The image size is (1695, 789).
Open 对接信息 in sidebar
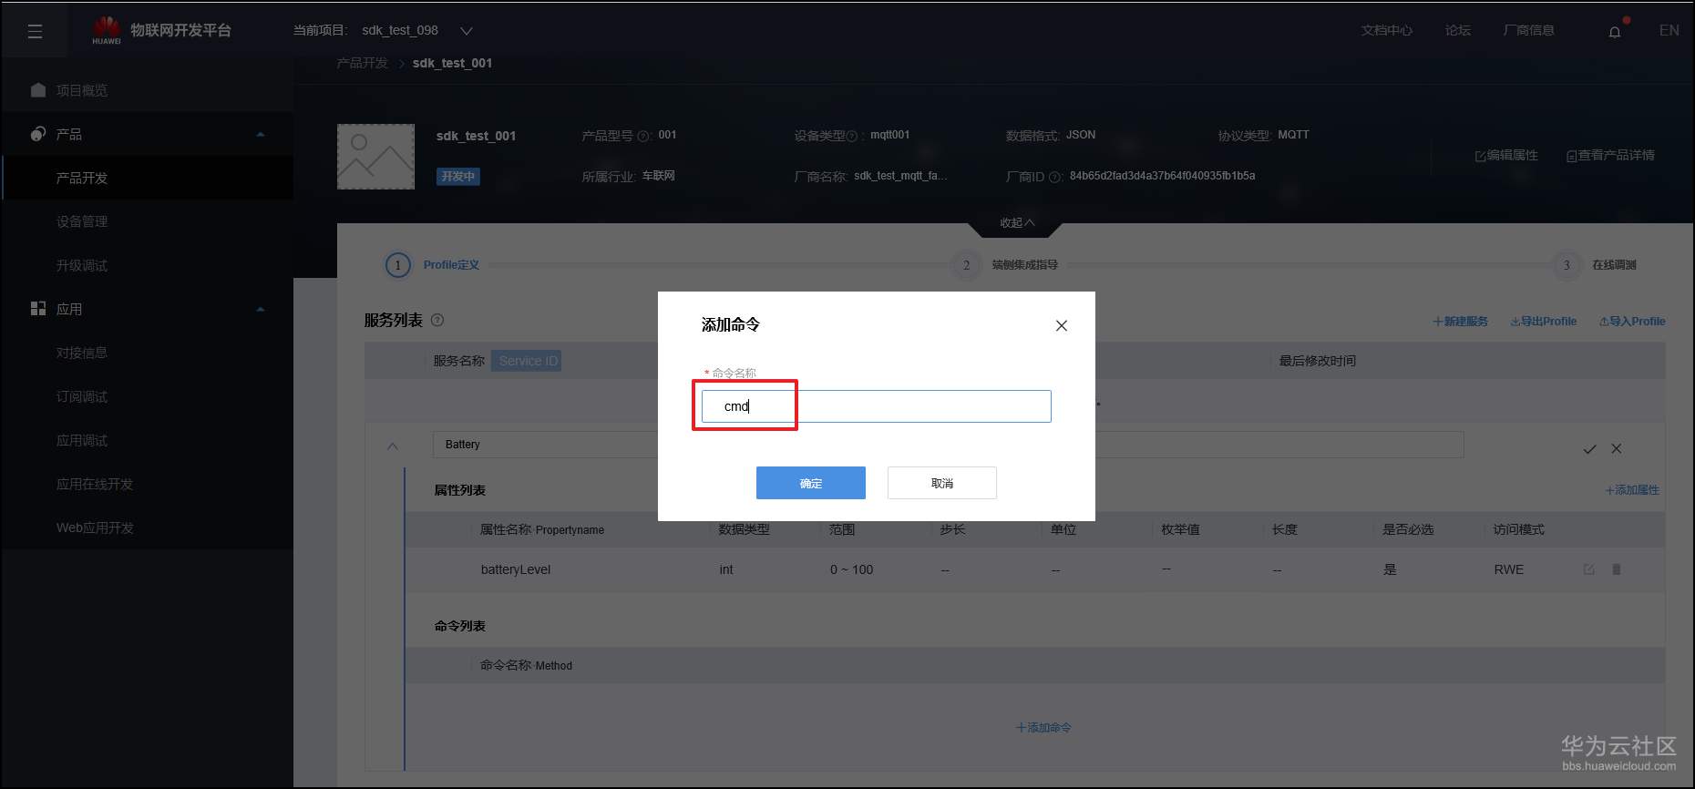pos(82,353)
